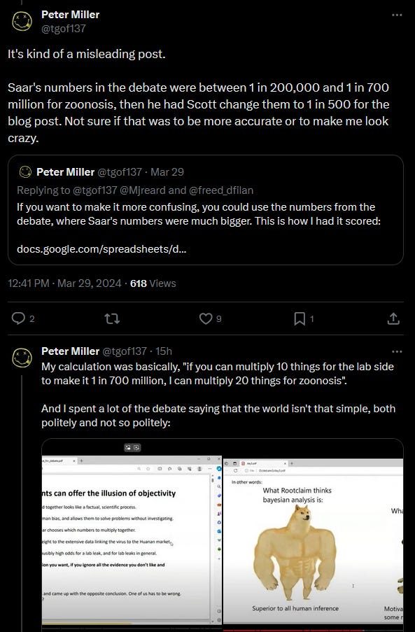Image resolution: width=415 pixels, height=632 pixels.
Task: Open the docs.google.com spreadsheet link
Action: click(101, 249)
